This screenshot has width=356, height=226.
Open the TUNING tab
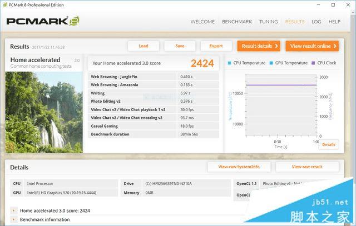coord(268,22)
